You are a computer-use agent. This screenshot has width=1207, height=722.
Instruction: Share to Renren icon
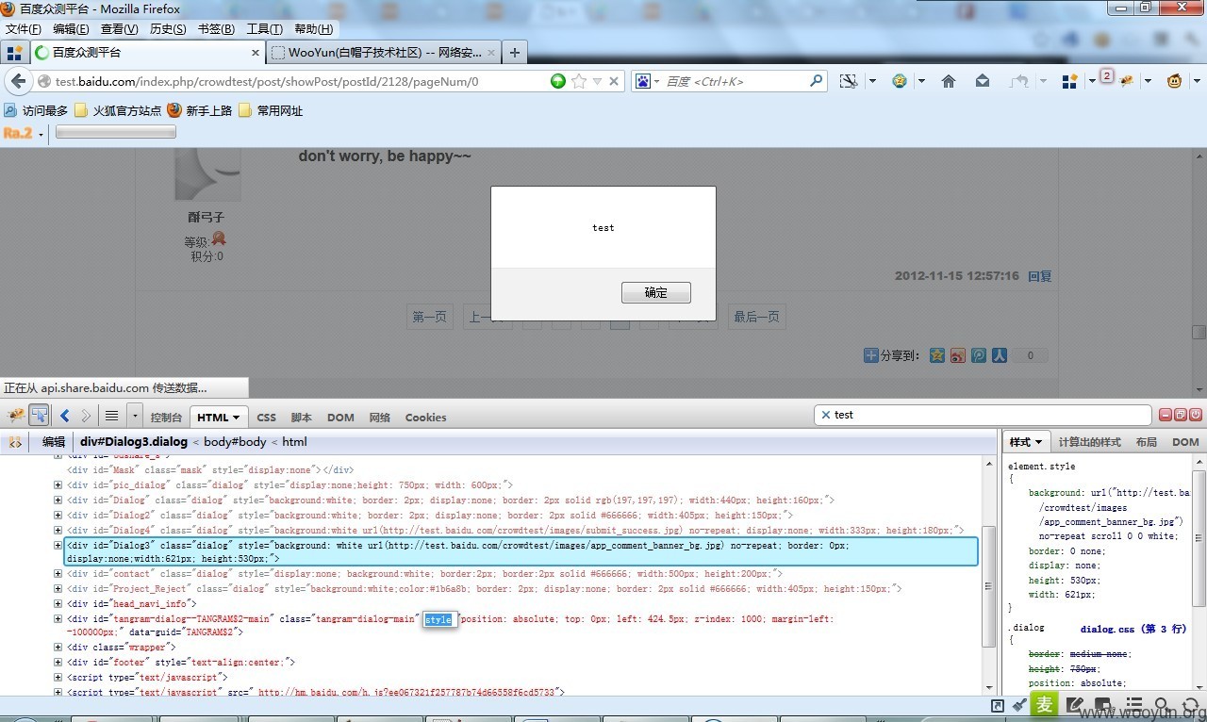coord(999,355)
